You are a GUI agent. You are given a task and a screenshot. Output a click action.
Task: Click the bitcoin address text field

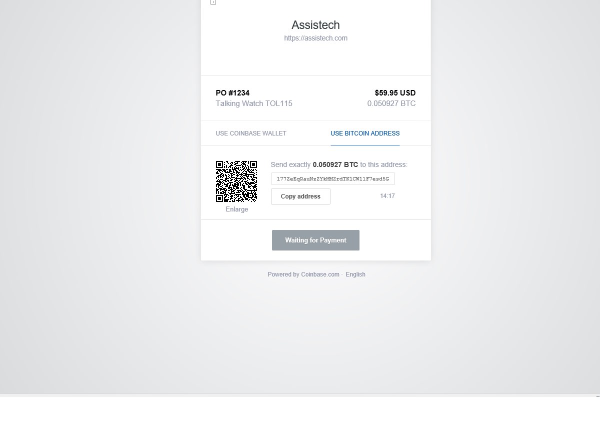(x=333, y=179)
